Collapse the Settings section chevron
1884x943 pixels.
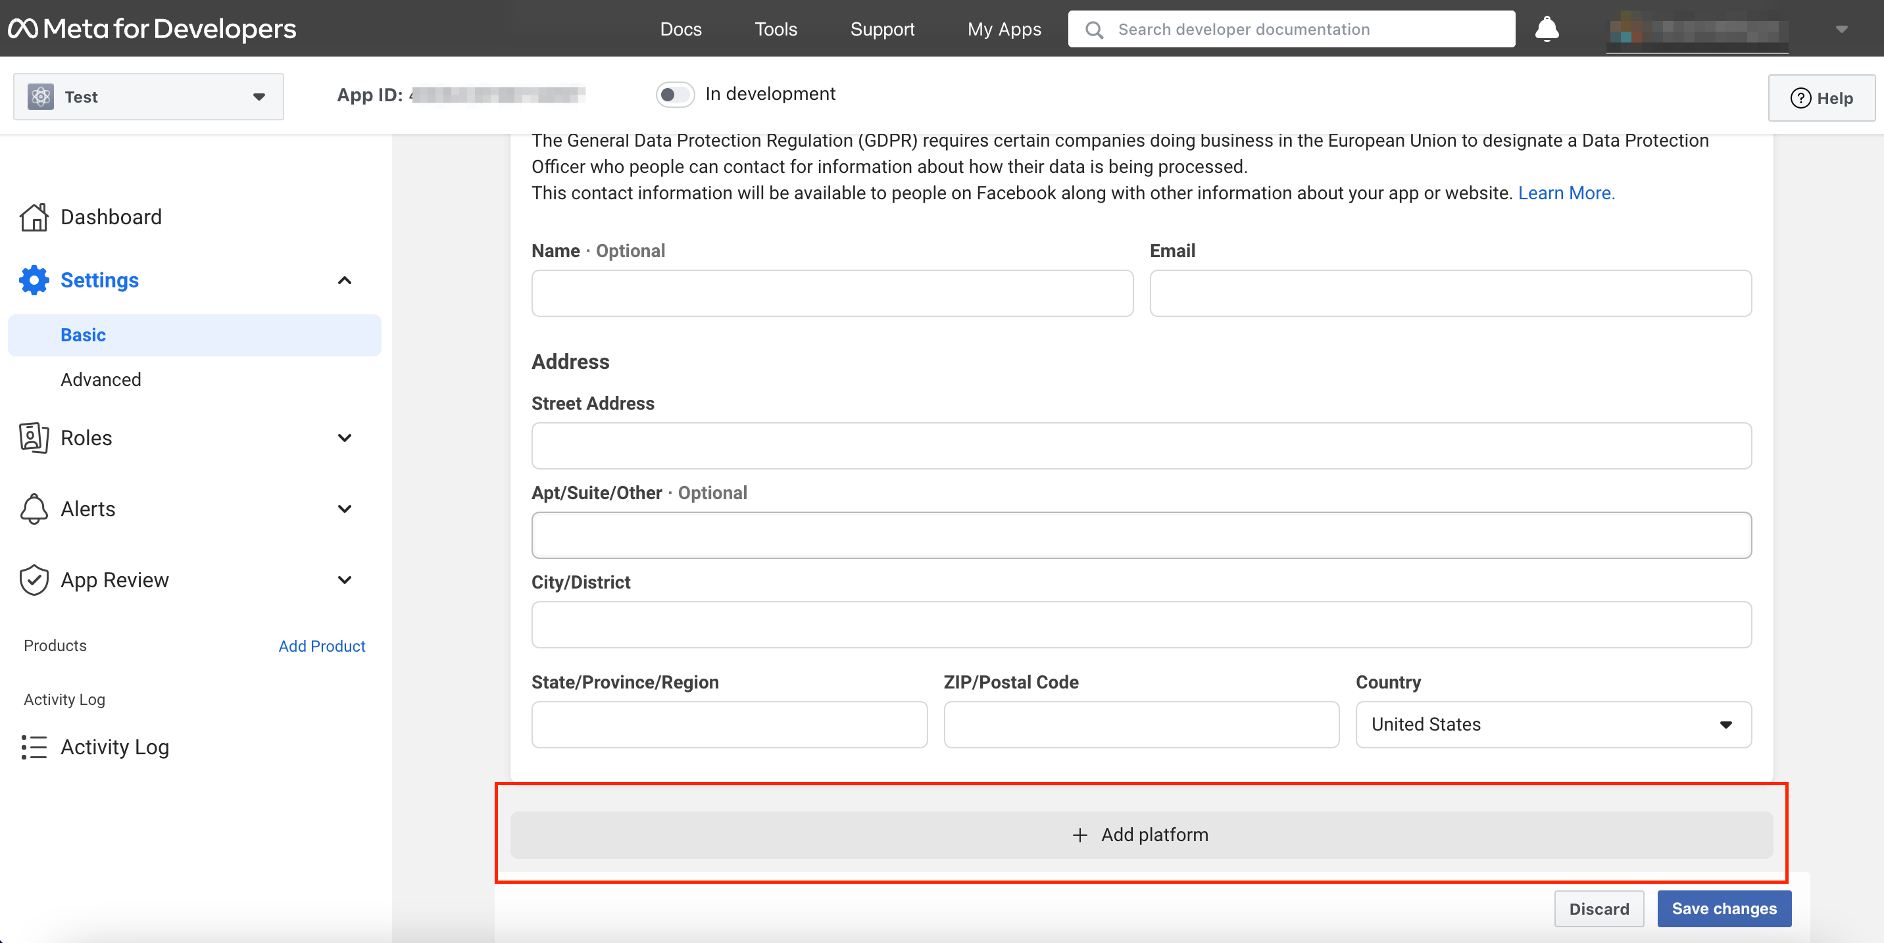click(x=345, y=280)
